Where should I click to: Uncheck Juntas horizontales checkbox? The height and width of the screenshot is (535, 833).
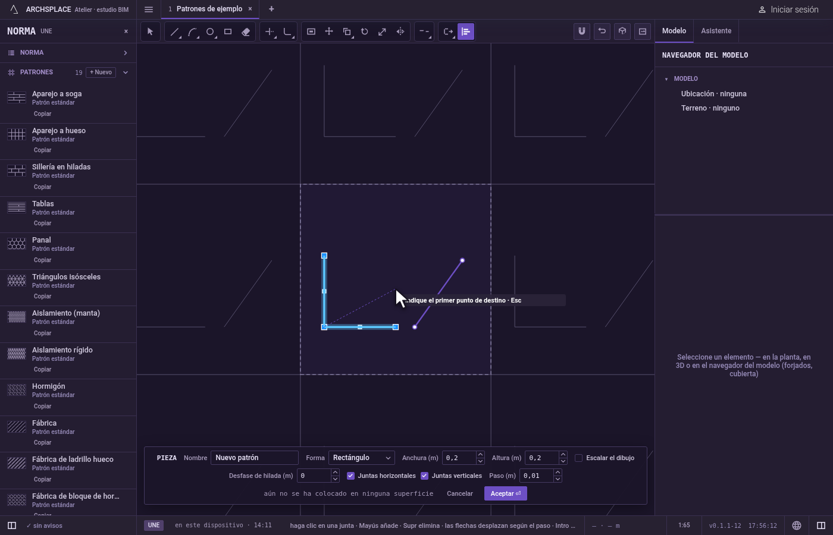point(350,476)
